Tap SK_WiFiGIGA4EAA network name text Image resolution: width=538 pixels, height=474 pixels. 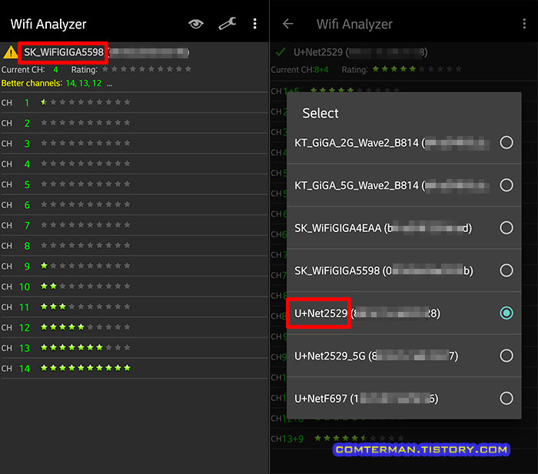click(337, 228)
